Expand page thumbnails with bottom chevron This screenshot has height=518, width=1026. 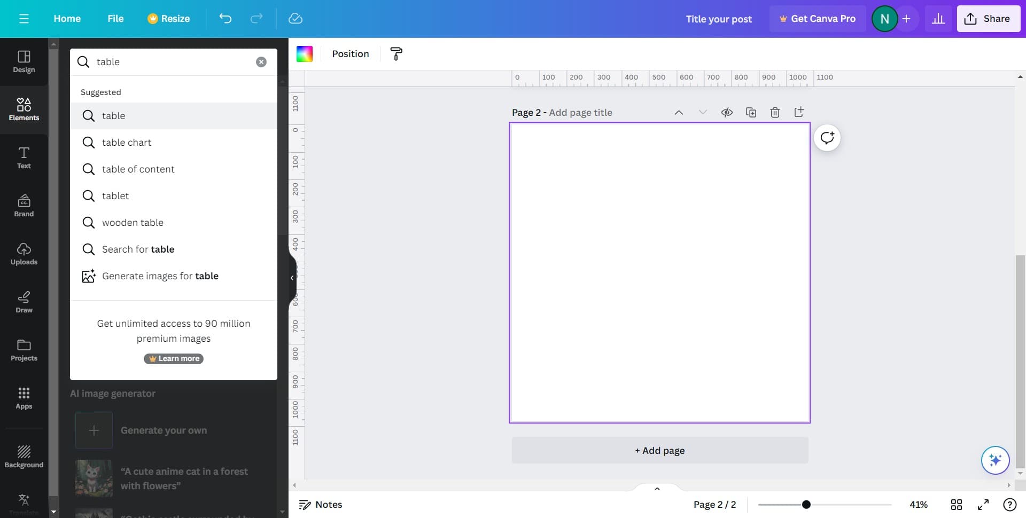657,489
